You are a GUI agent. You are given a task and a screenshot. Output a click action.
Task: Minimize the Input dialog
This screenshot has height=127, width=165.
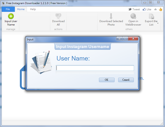coord(119,39)
